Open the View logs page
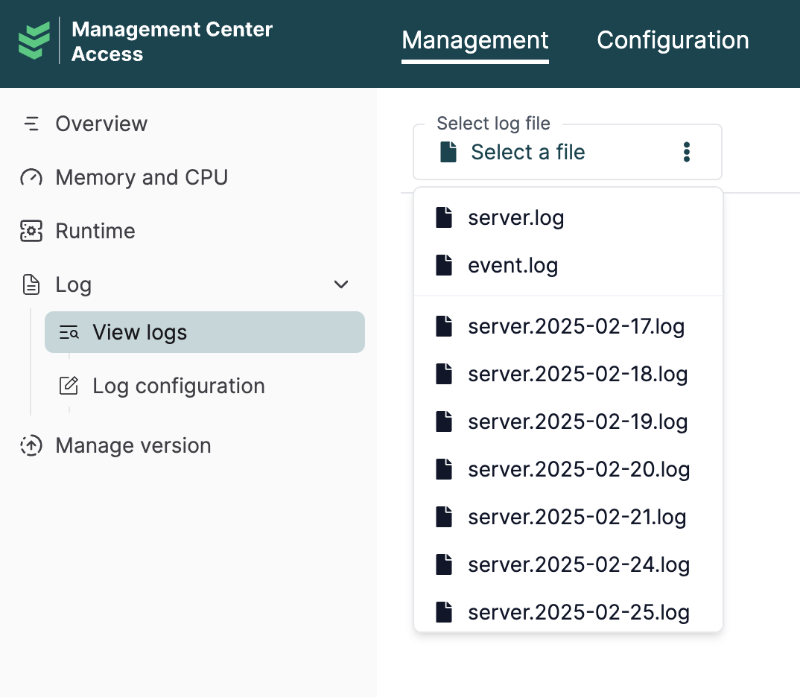The image size is (800, 697). click(139, 332)
